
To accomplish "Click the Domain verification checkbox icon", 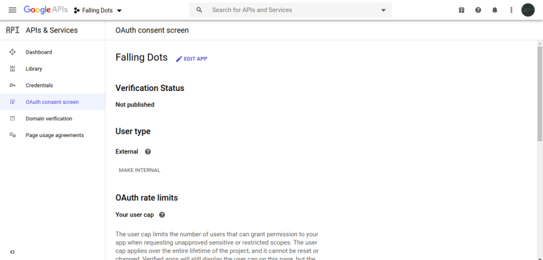I will click(12, 119).
